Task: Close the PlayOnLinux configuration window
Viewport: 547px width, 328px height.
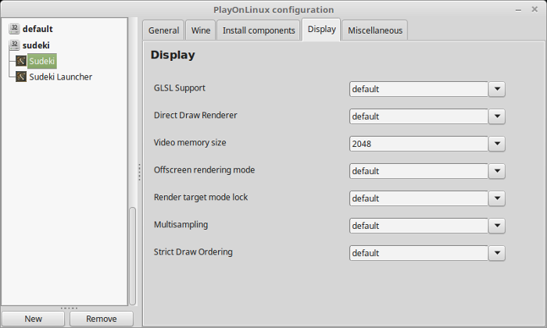Action: pyautogui.click(x=534, y=9)
